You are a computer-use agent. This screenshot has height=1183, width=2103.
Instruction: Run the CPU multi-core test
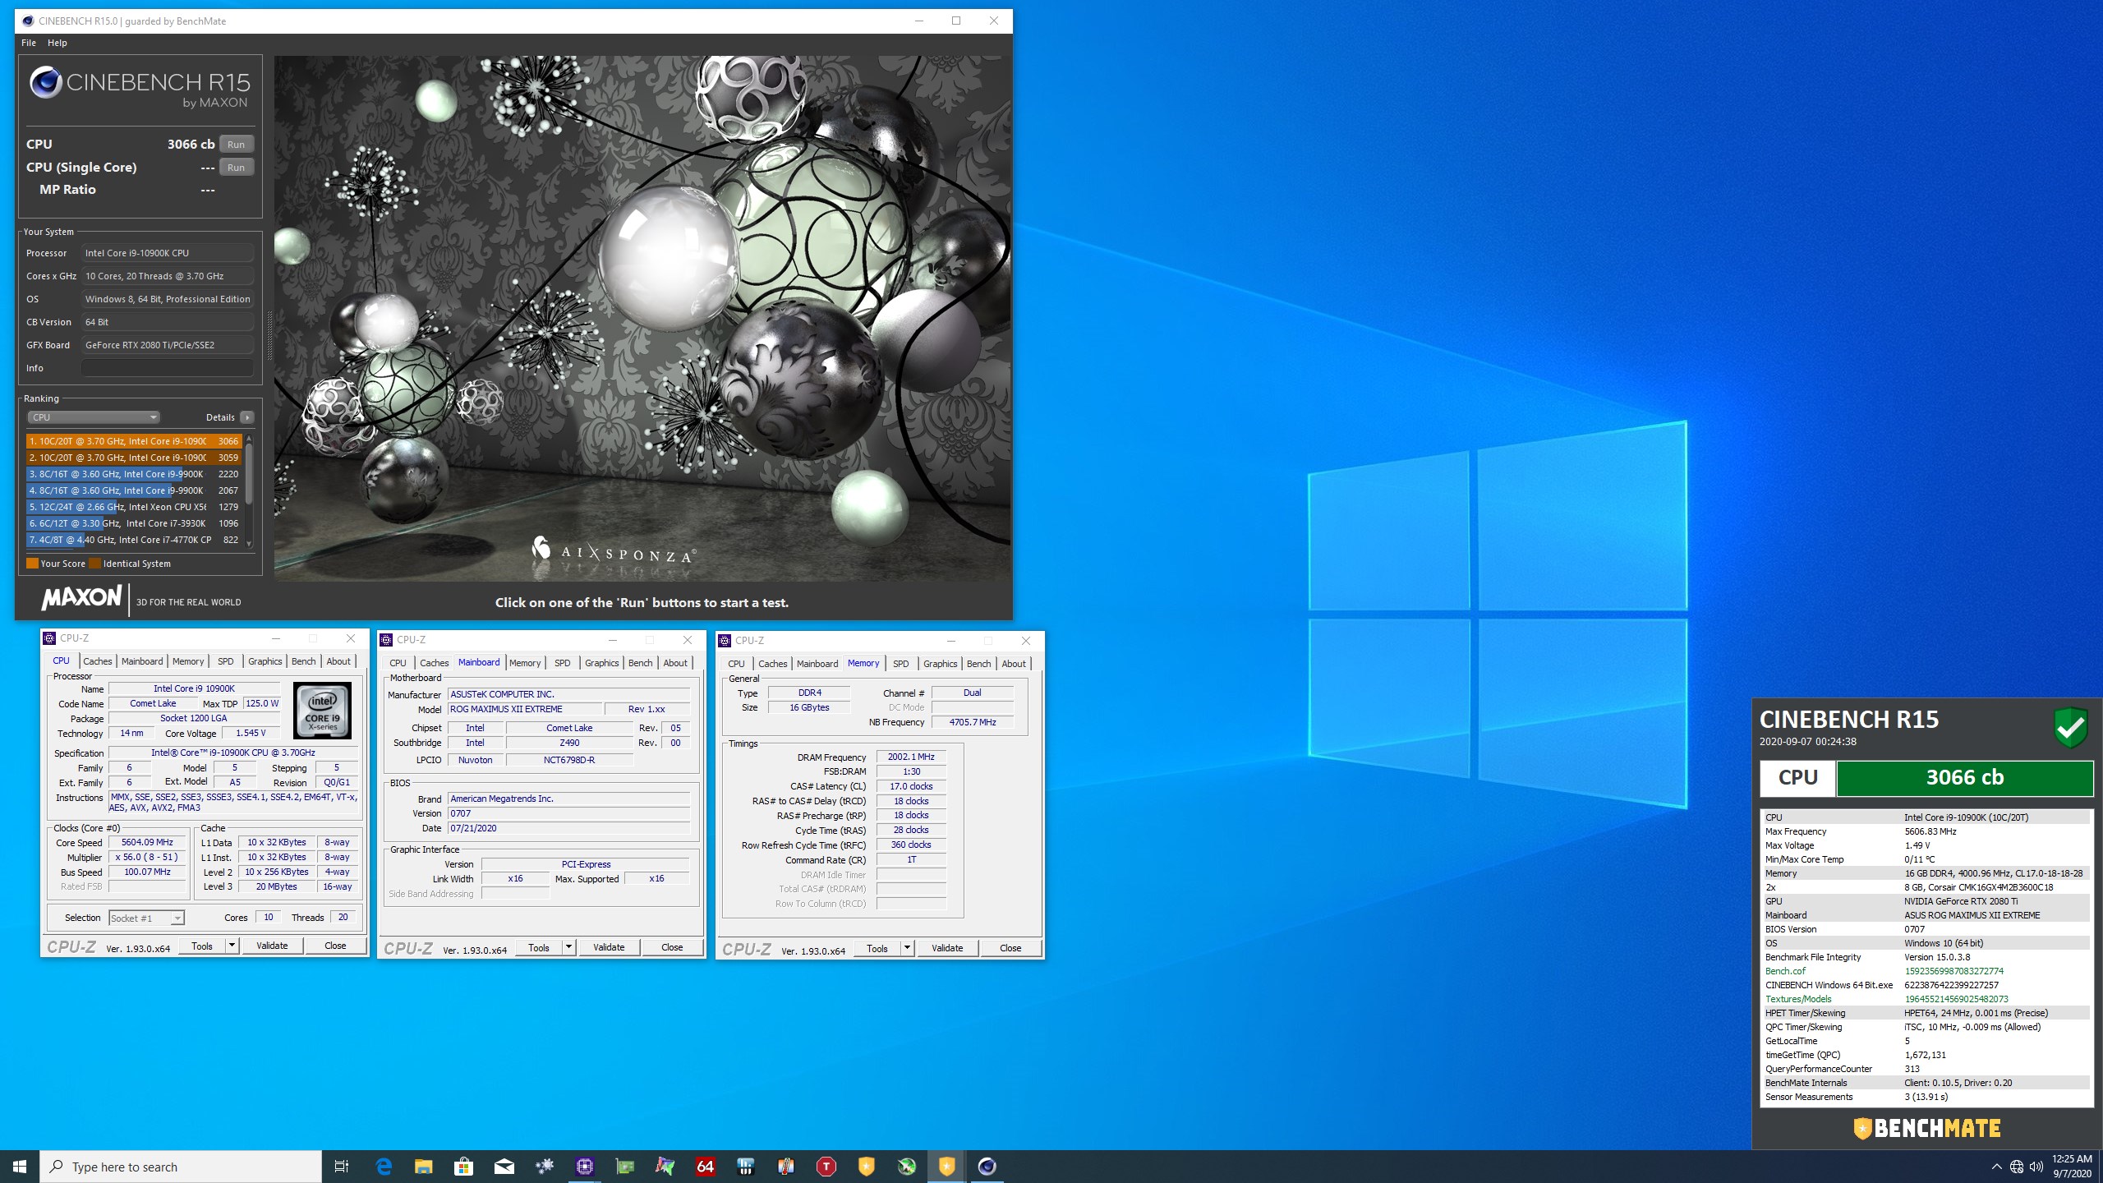pos(237,145)
